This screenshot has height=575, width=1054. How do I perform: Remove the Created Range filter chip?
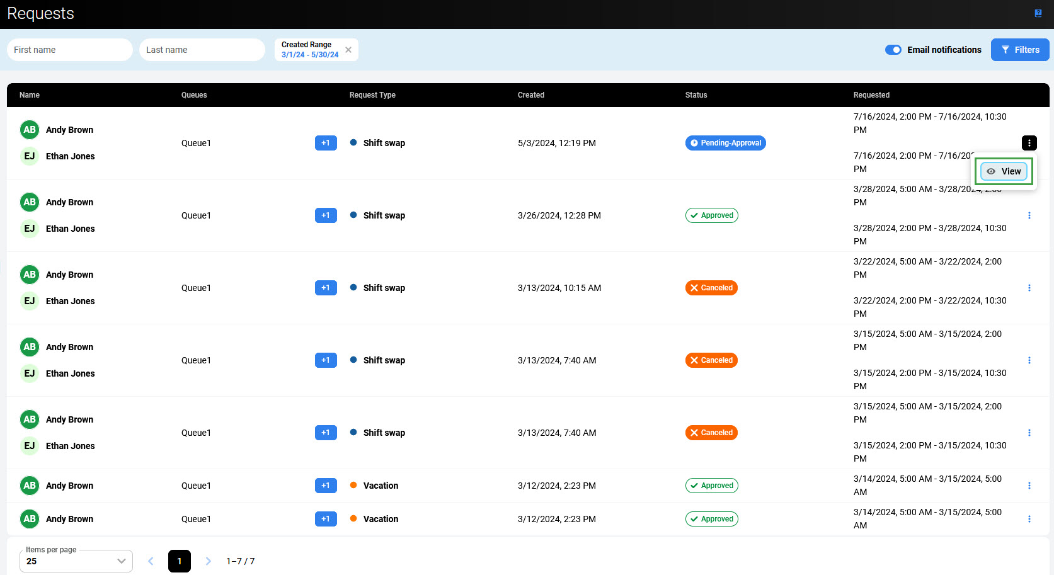pyautogui.click(x=348, y=50)
